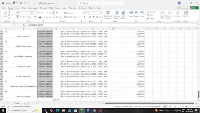200x113 pixels.
Task: Toggle Bold formatting
Action: [x=17, y=17]
